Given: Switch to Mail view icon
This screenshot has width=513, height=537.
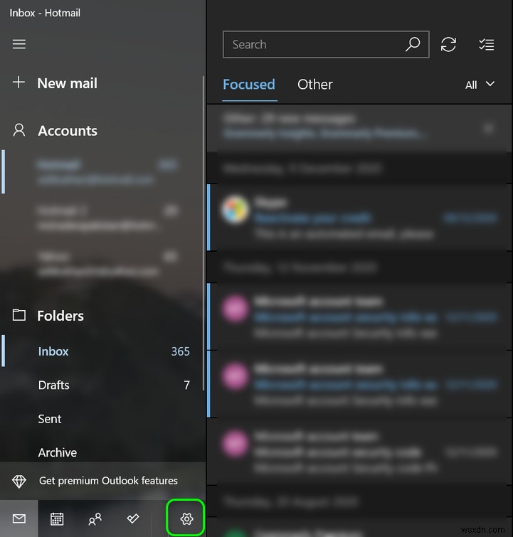Looking at the screenshot, I should [19, 519].
